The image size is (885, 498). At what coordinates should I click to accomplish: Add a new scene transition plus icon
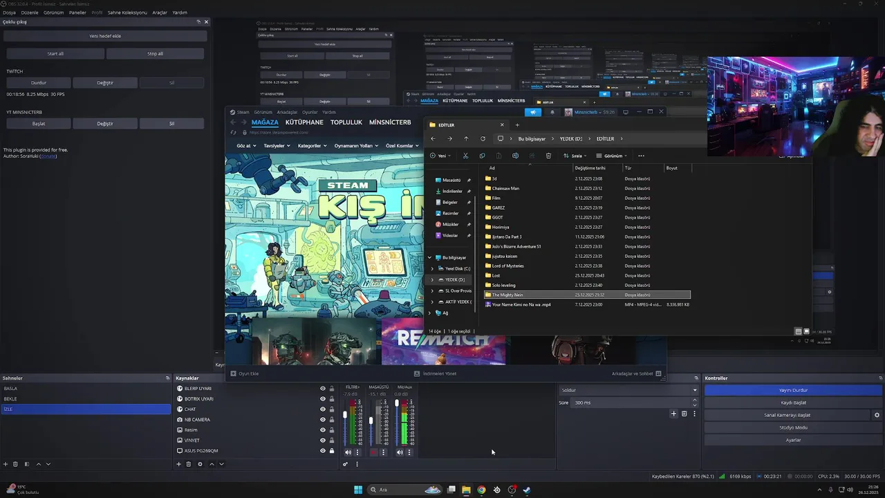pyautogui.click(x=673, y=414)
